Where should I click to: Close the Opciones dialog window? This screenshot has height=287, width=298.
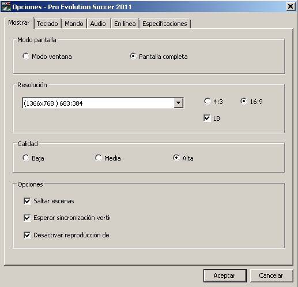291,7
